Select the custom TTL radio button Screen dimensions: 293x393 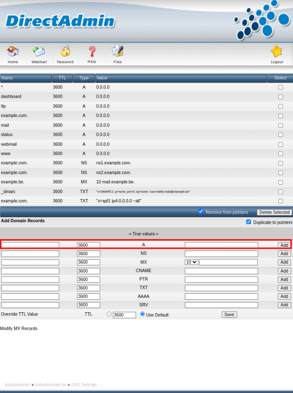(x=109, y=314)
